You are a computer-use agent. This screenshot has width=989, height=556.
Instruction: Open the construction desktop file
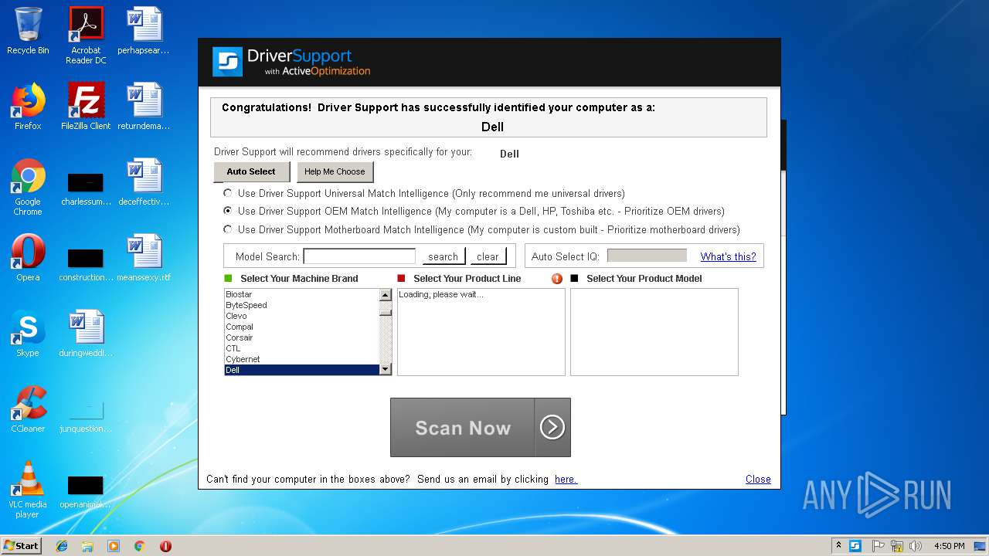coord(86,263)
